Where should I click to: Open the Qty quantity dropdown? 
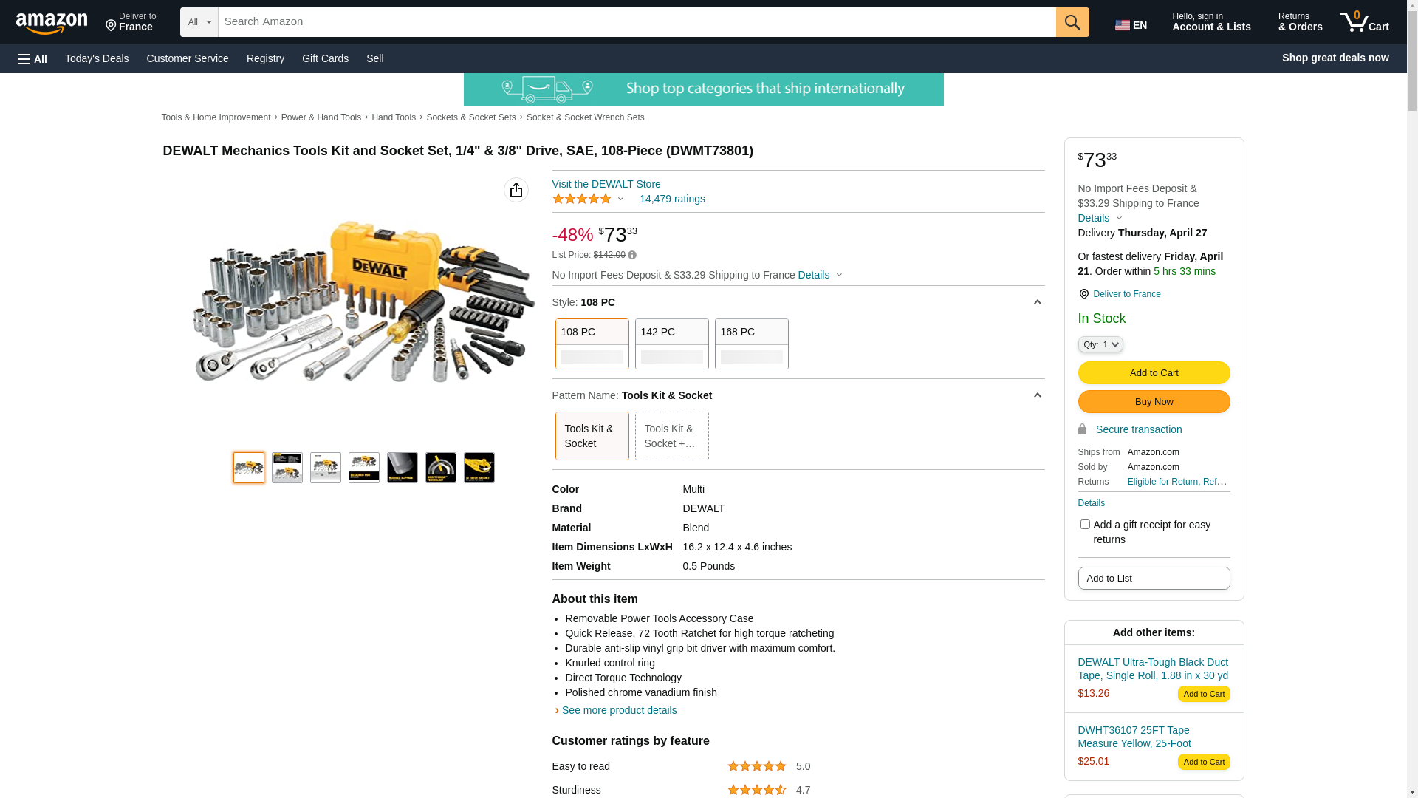point(1100,344)
